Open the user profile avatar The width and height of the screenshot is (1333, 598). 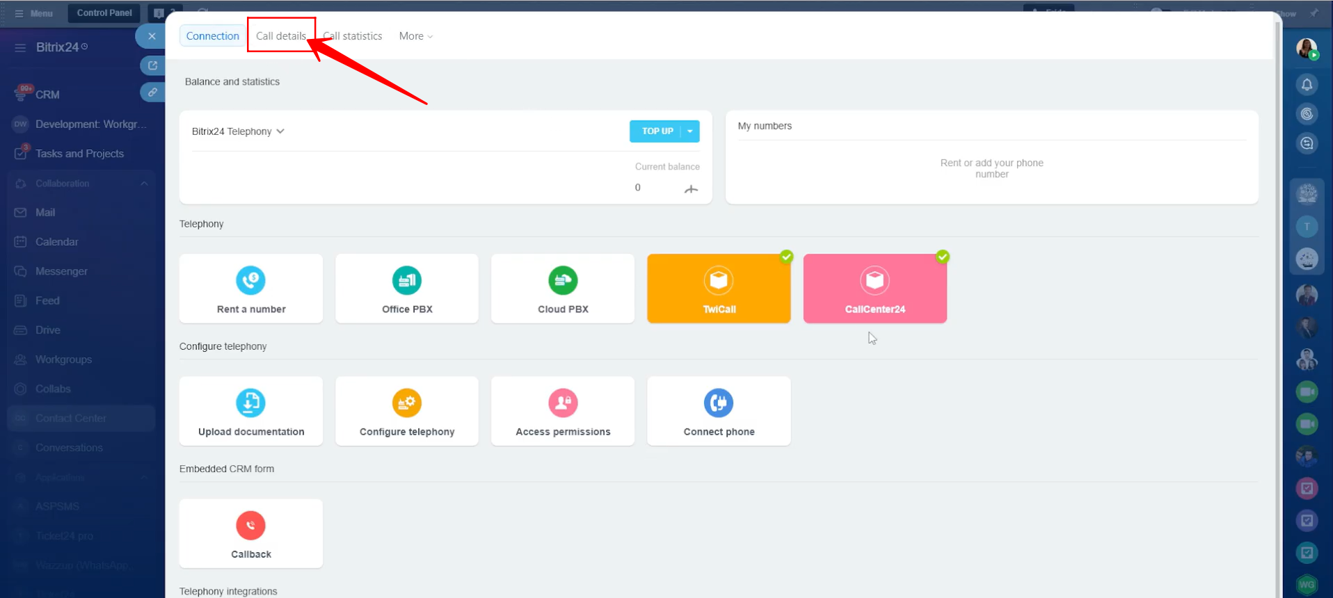[x=1306, y=48]
